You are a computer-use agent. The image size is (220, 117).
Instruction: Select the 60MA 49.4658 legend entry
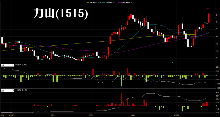125,2
